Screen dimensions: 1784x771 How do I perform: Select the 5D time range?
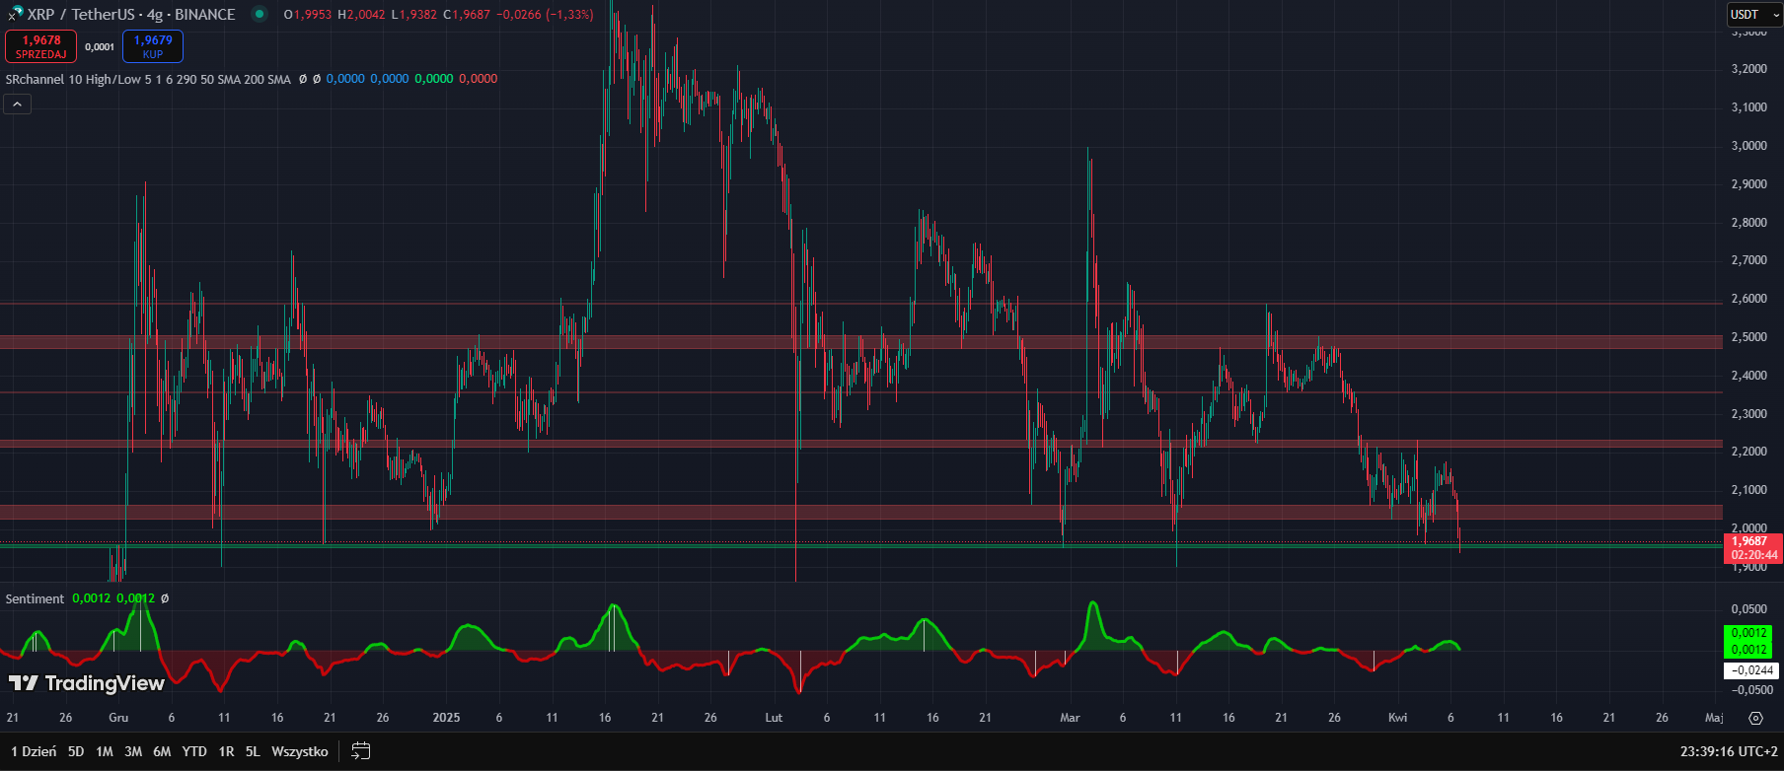tap(76, 751)
